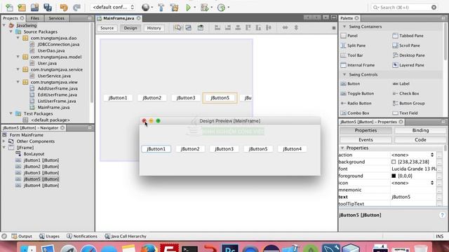Select jButton3 in the design canvas
449x252 pixels.
(x=186, y=98)
